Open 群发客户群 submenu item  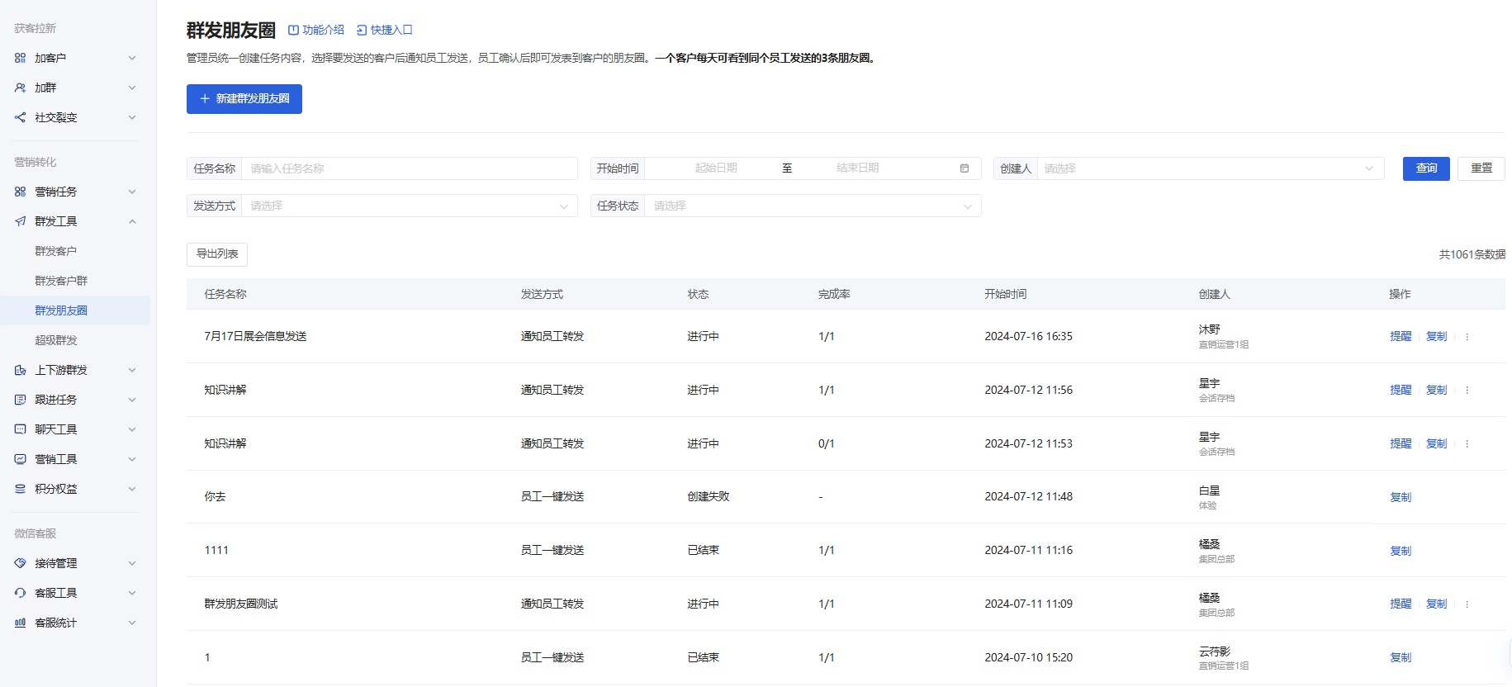tap(75, 281)
